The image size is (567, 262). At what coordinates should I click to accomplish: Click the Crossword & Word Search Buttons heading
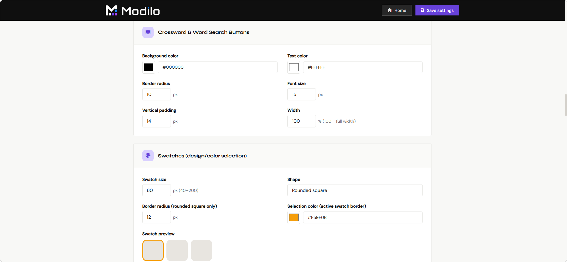tap(204, 32)
